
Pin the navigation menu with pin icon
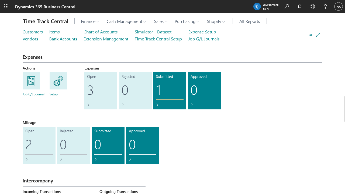pyautogui.click(x=310, y=35)
